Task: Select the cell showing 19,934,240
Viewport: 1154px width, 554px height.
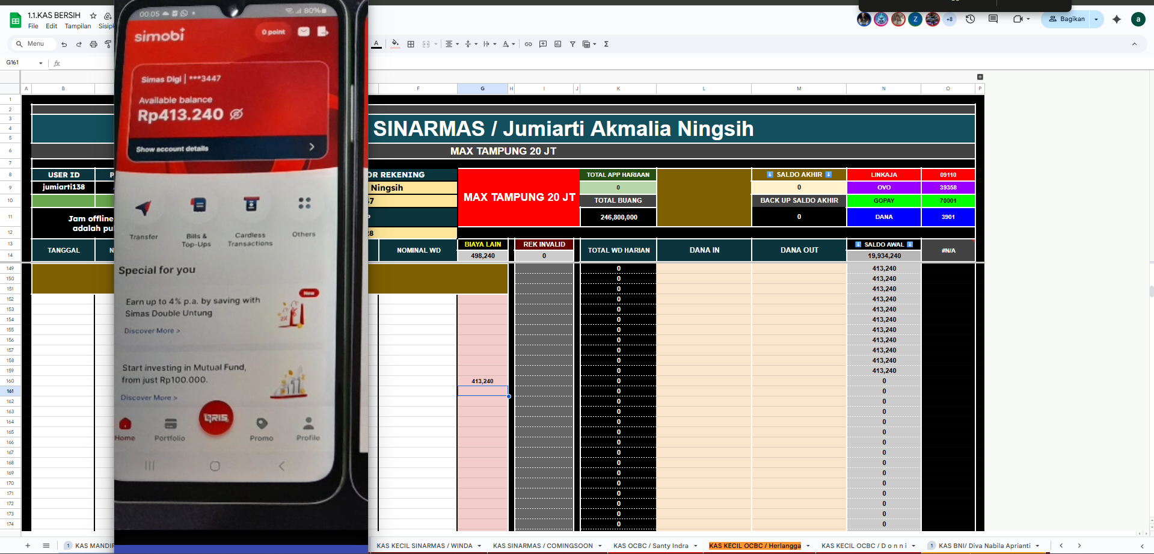Action: [883, 256]
